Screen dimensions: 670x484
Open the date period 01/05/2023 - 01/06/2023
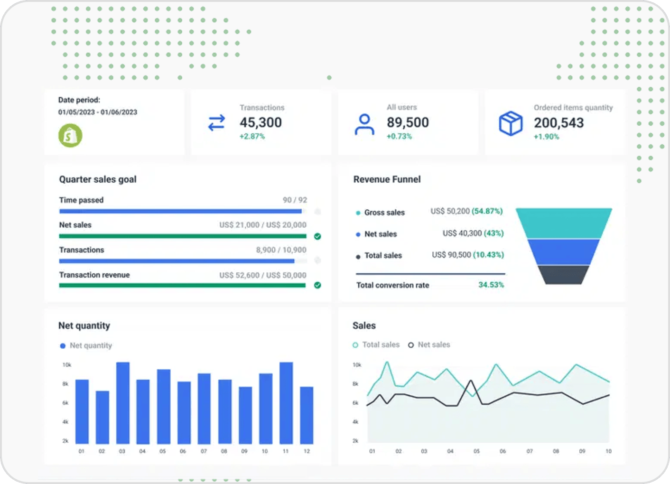click(98, 112)
